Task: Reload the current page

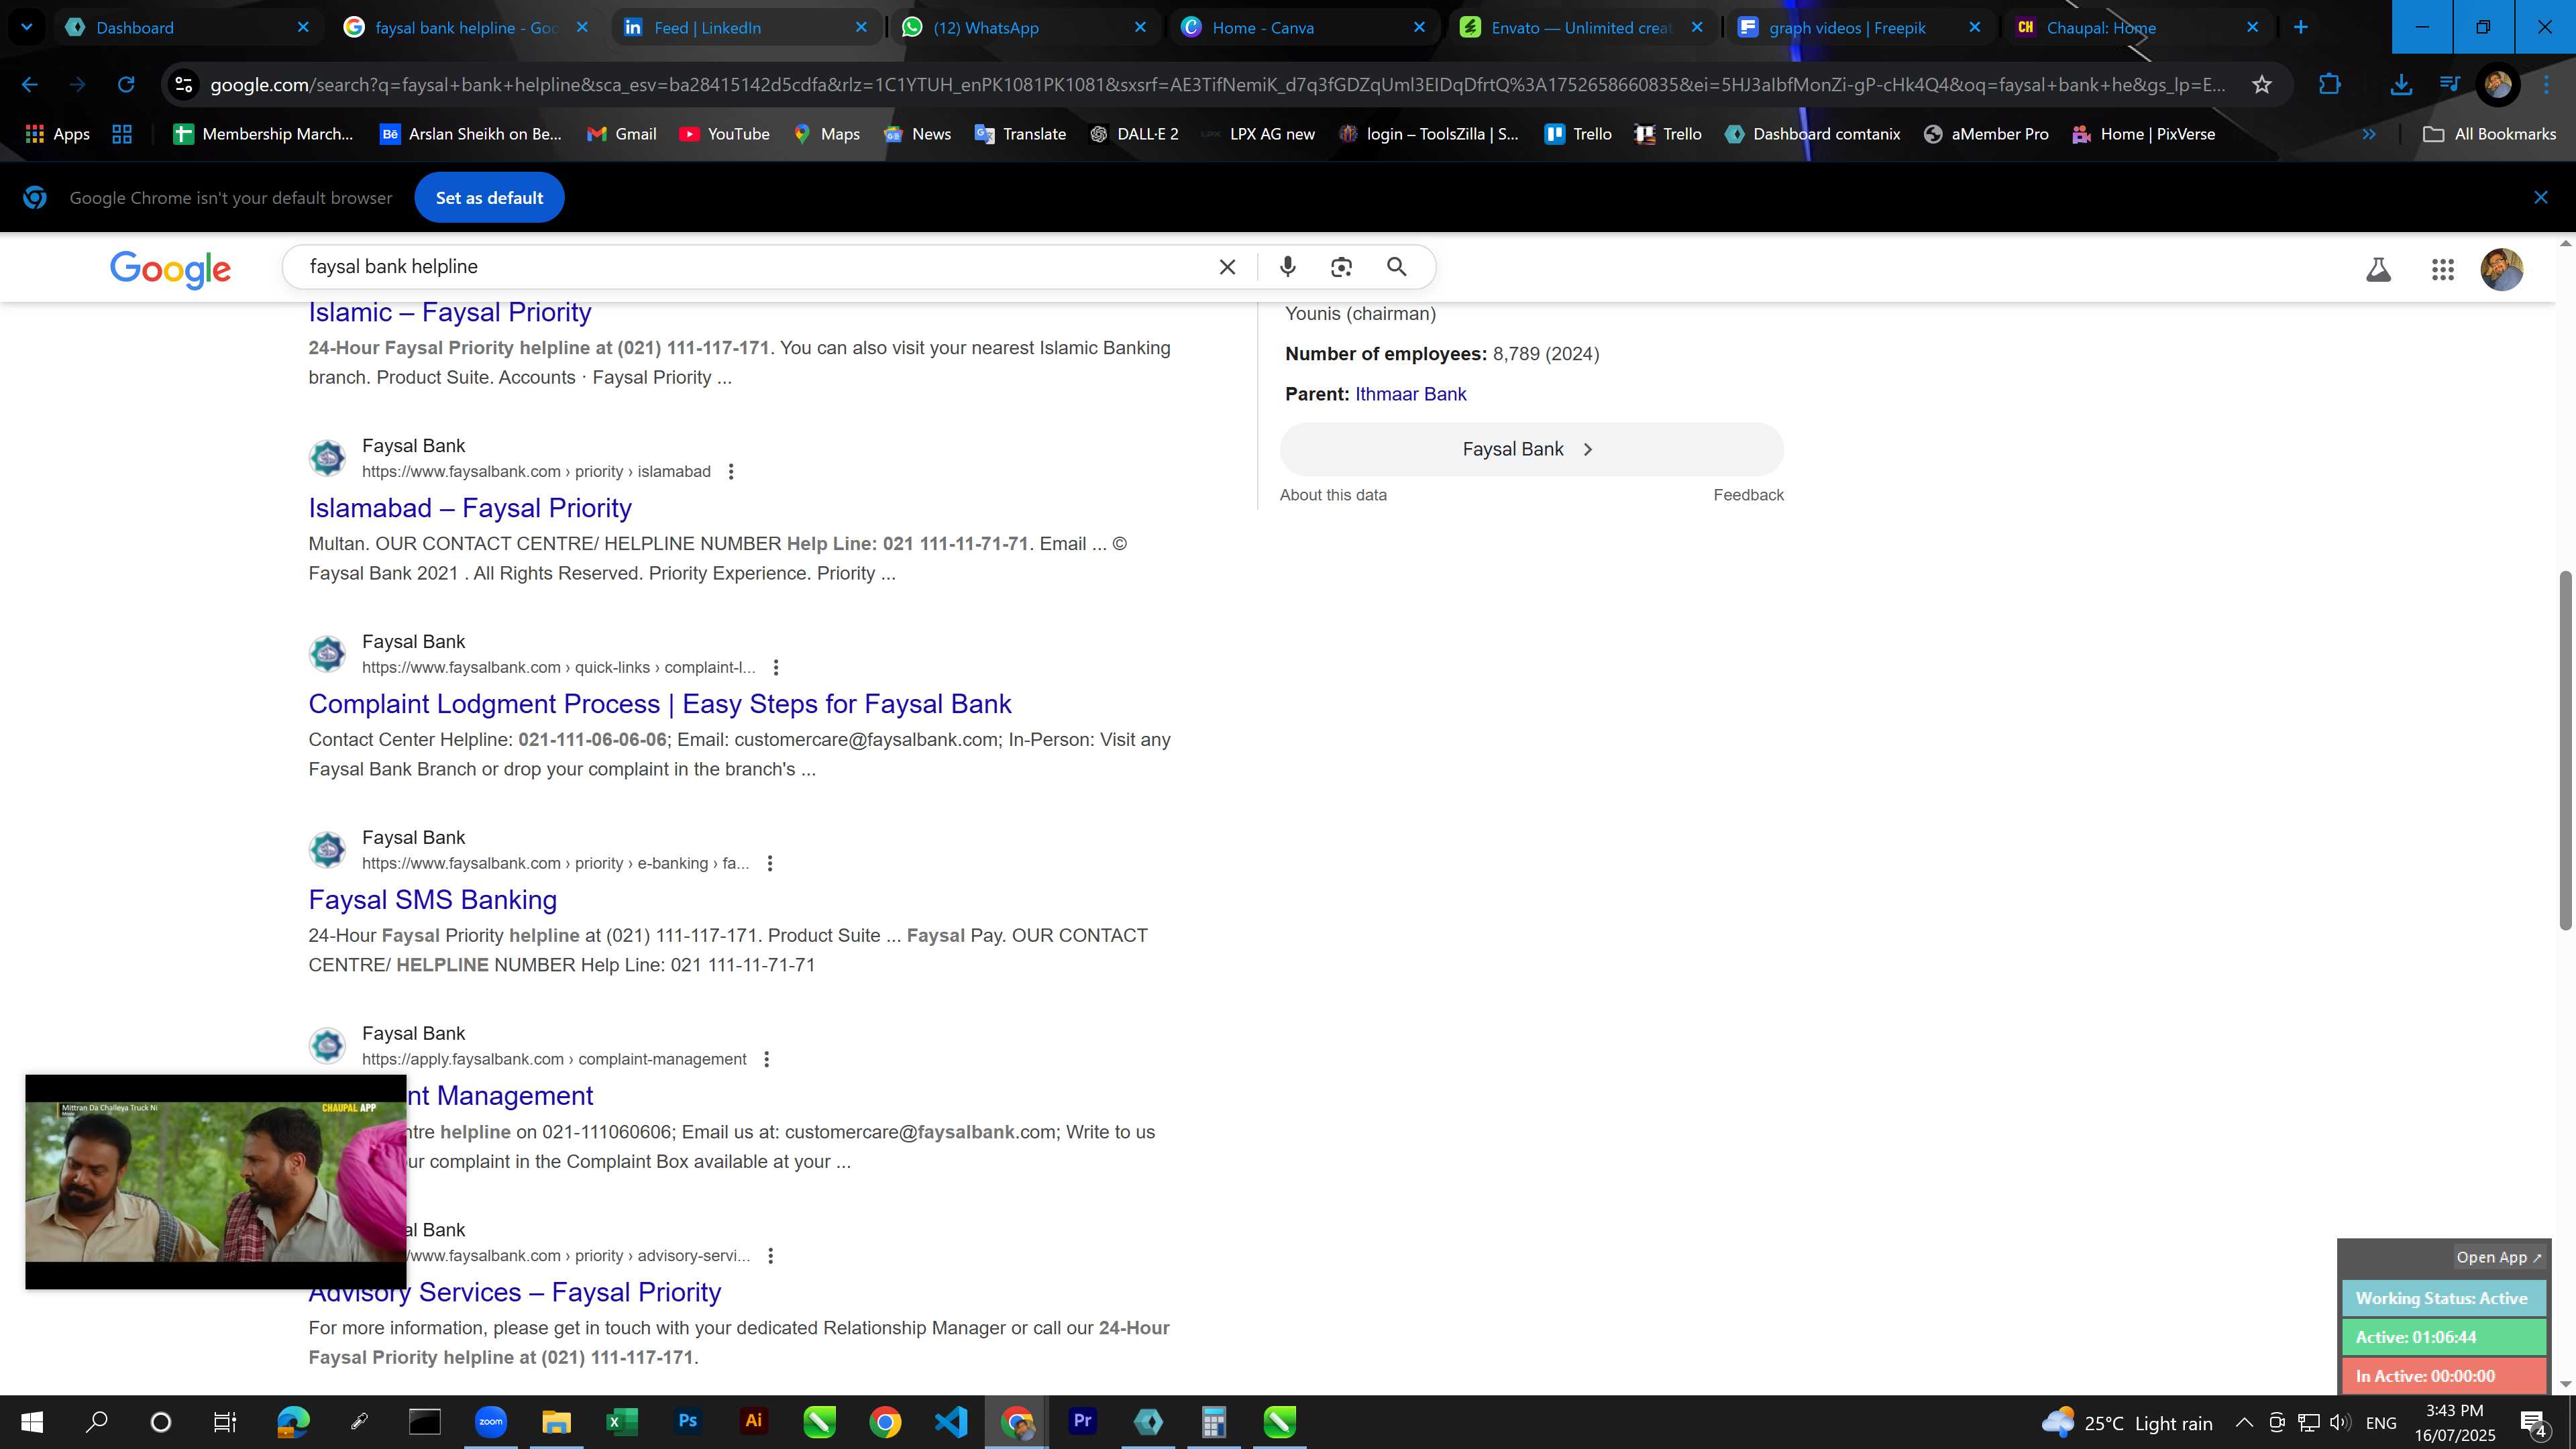Action: coord(125,85)
